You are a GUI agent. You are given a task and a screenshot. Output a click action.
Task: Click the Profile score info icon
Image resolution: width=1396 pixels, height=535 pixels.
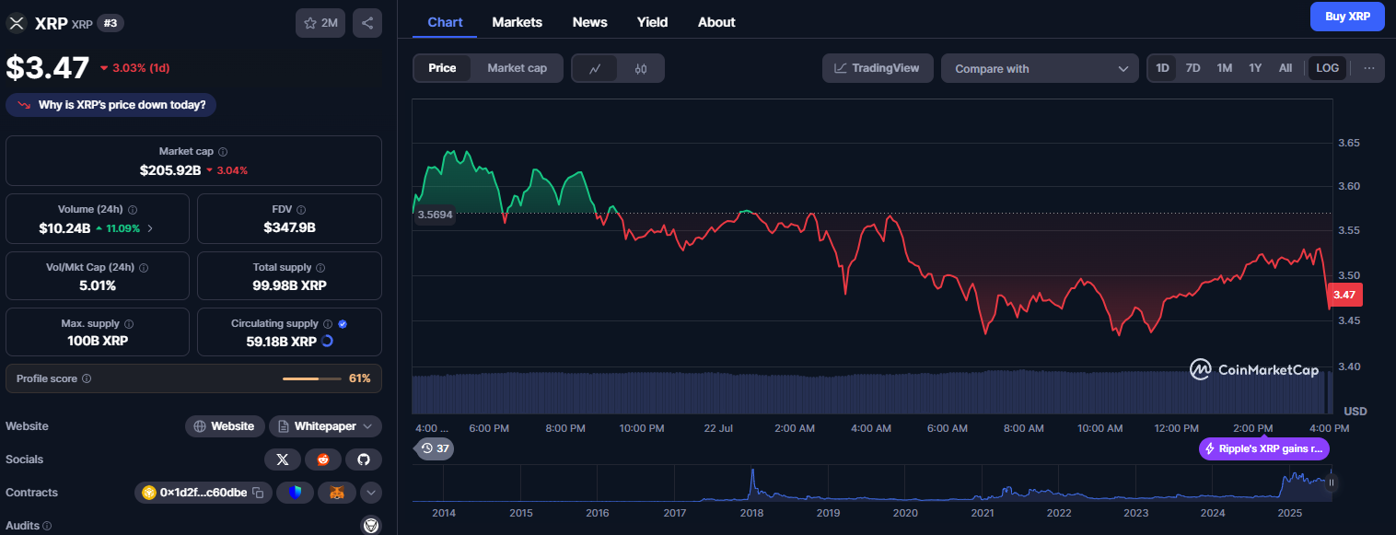tap(87, 378)
